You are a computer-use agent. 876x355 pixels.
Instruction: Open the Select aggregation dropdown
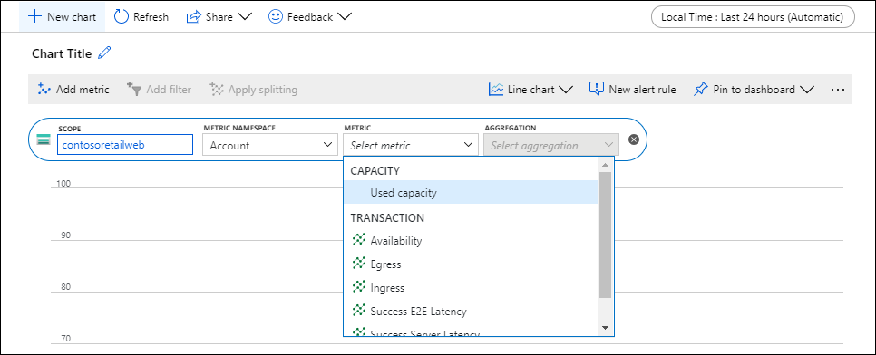point(551,145)
